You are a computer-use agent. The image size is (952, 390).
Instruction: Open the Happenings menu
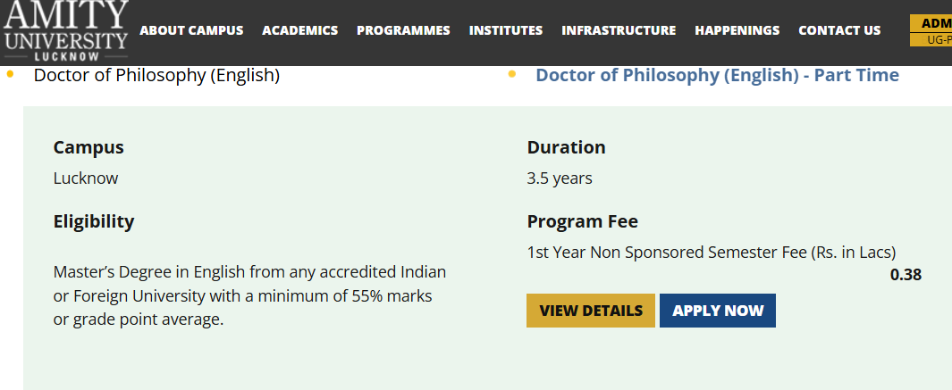click(x=737, y=30)
